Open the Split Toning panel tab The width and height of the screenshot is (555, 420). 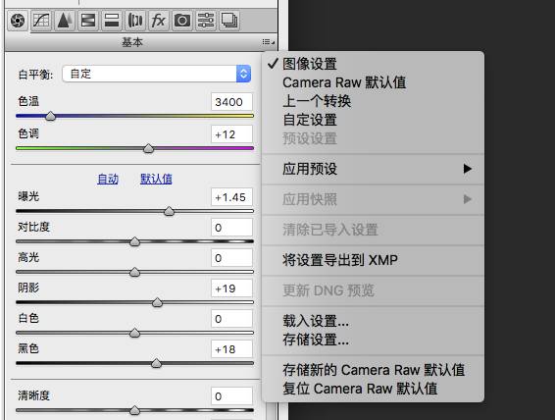tap(112, 21)
